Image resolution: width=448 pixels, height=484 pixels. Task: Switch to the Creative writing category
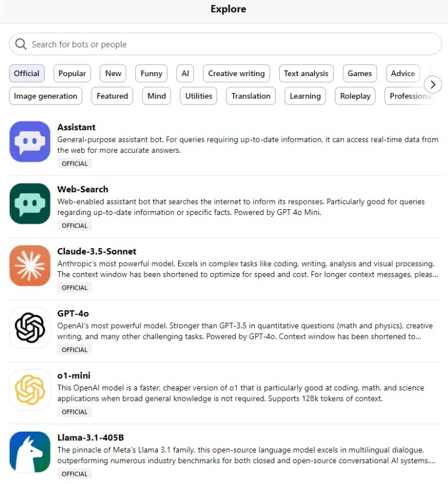tap(236, 73)
